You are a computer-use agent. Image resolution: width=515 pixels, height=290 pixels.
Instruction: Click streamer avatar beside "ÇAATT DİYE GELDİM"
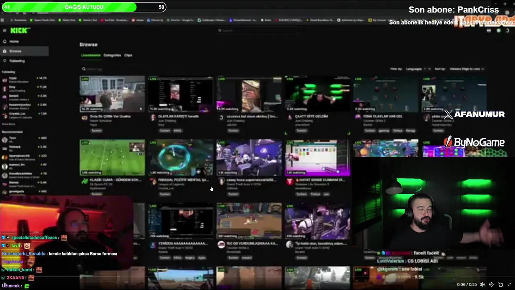coord(290,118)
